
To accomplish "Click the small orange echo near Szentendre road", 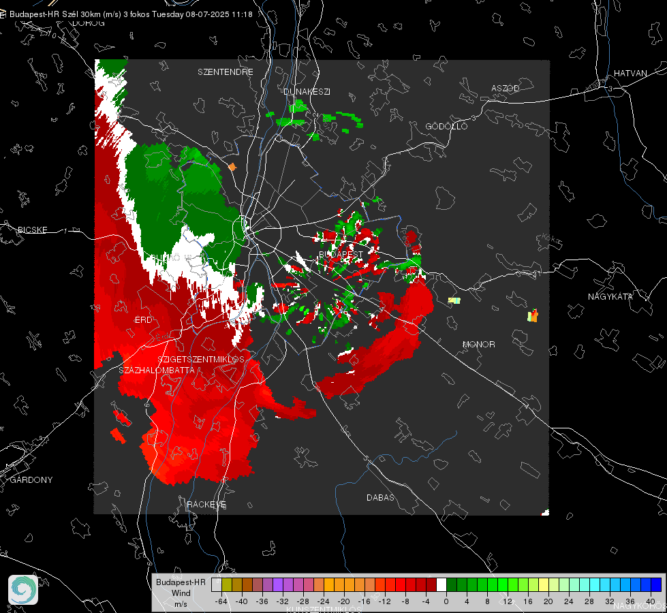I will pyautogui.click(x=232, y=167).
